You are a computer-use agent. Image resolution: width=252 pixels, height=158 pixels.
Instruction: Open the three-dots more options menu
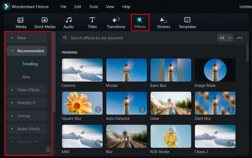(x=239, y=38)
